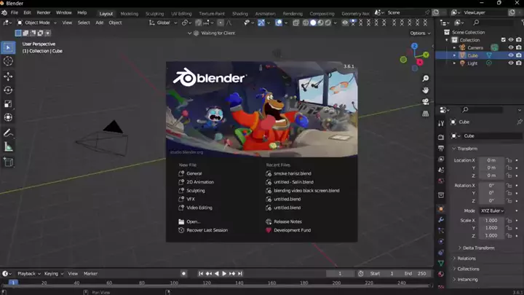Screen dimensions: 524x295
Task: Toggle Camera visibility eye icon
Action: tap(511, 47)
